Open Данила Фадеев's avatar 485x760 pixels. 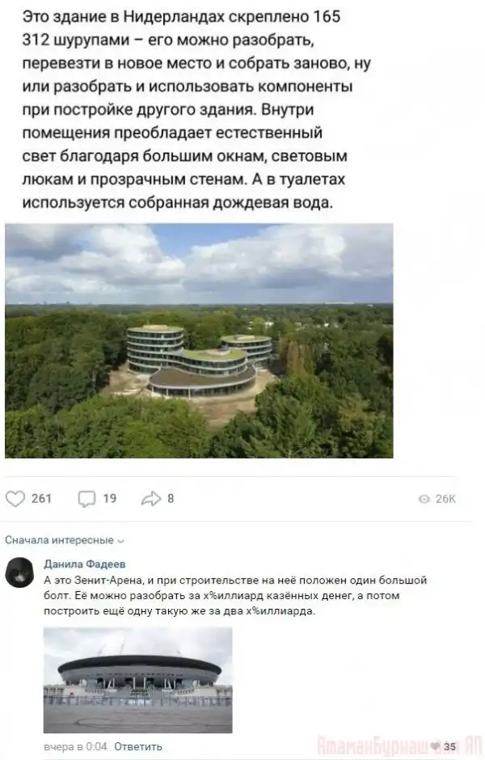pyautogui.click(x=19, y=572)
